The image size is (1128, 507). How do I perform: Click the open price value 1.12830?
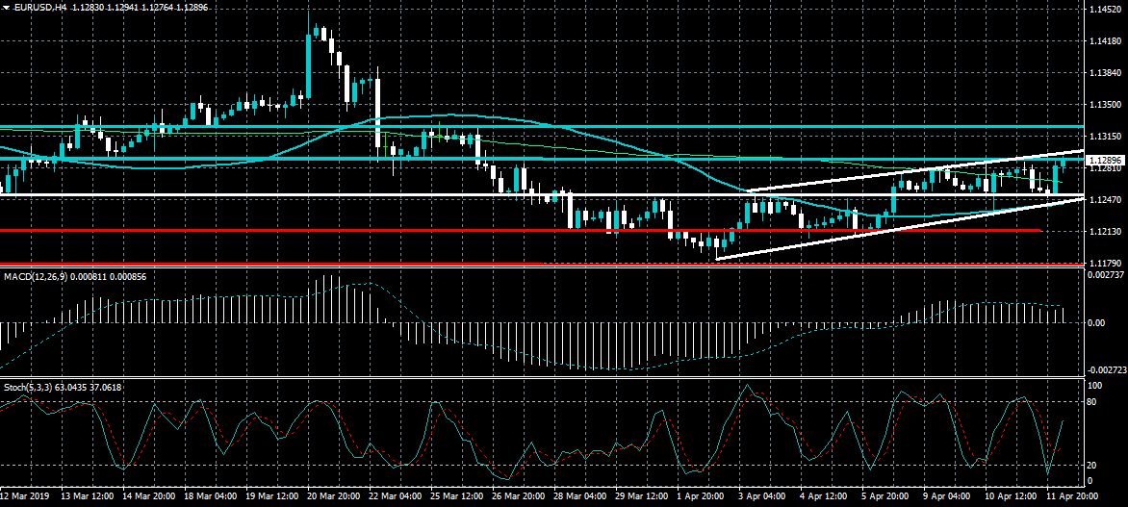87,7
